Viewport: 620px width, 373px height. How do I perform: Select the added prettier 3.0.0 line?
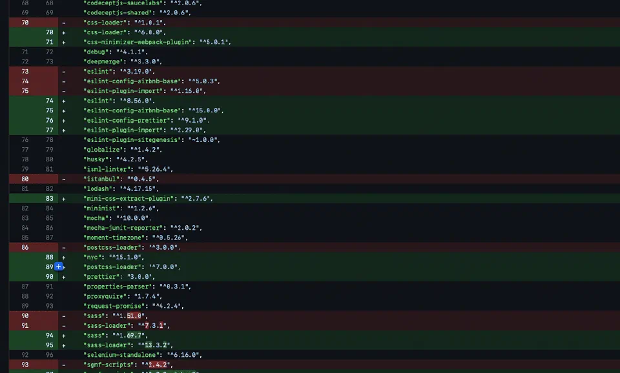pos(315,277)
